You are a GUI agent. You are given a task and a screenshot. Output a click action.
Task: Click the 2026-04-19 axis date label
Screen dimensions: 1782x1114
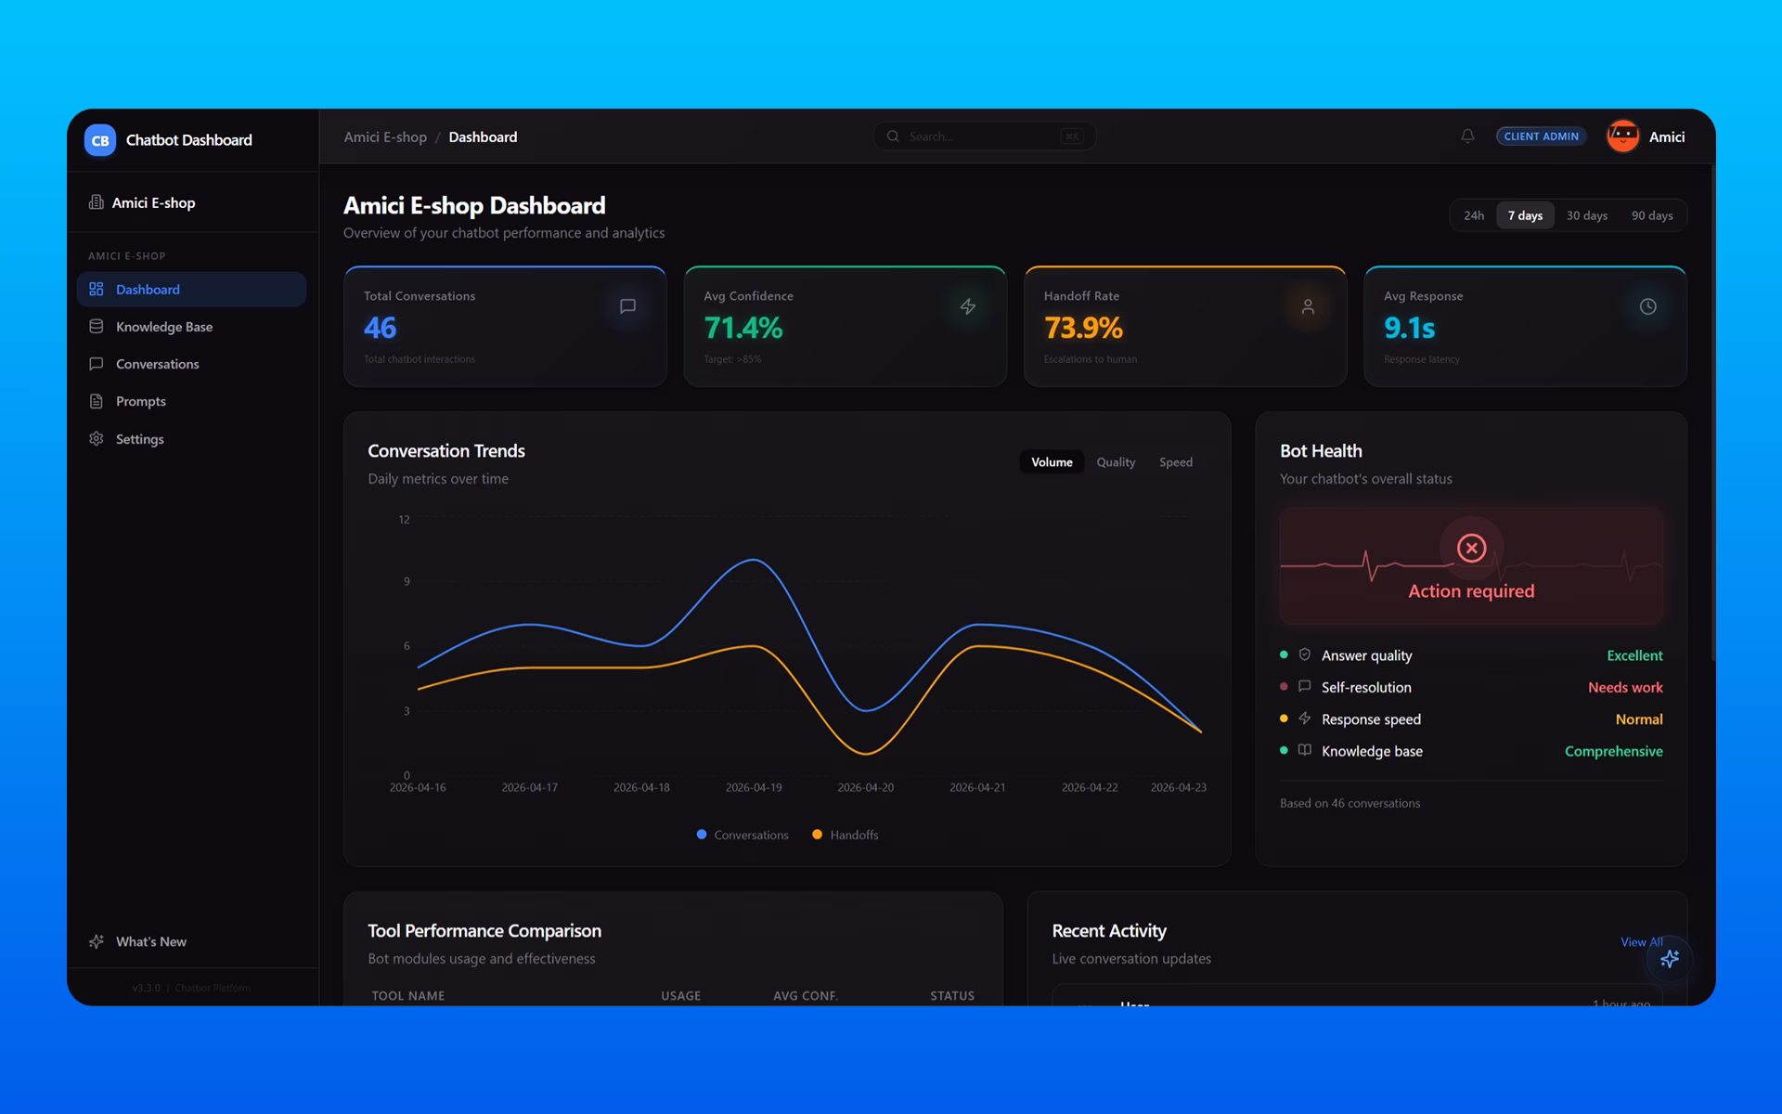(754, 787)
